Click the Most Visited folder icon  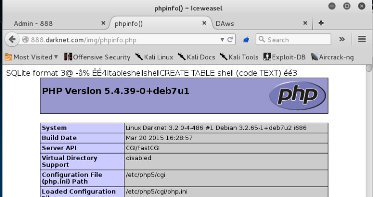(x=8, y=57)
